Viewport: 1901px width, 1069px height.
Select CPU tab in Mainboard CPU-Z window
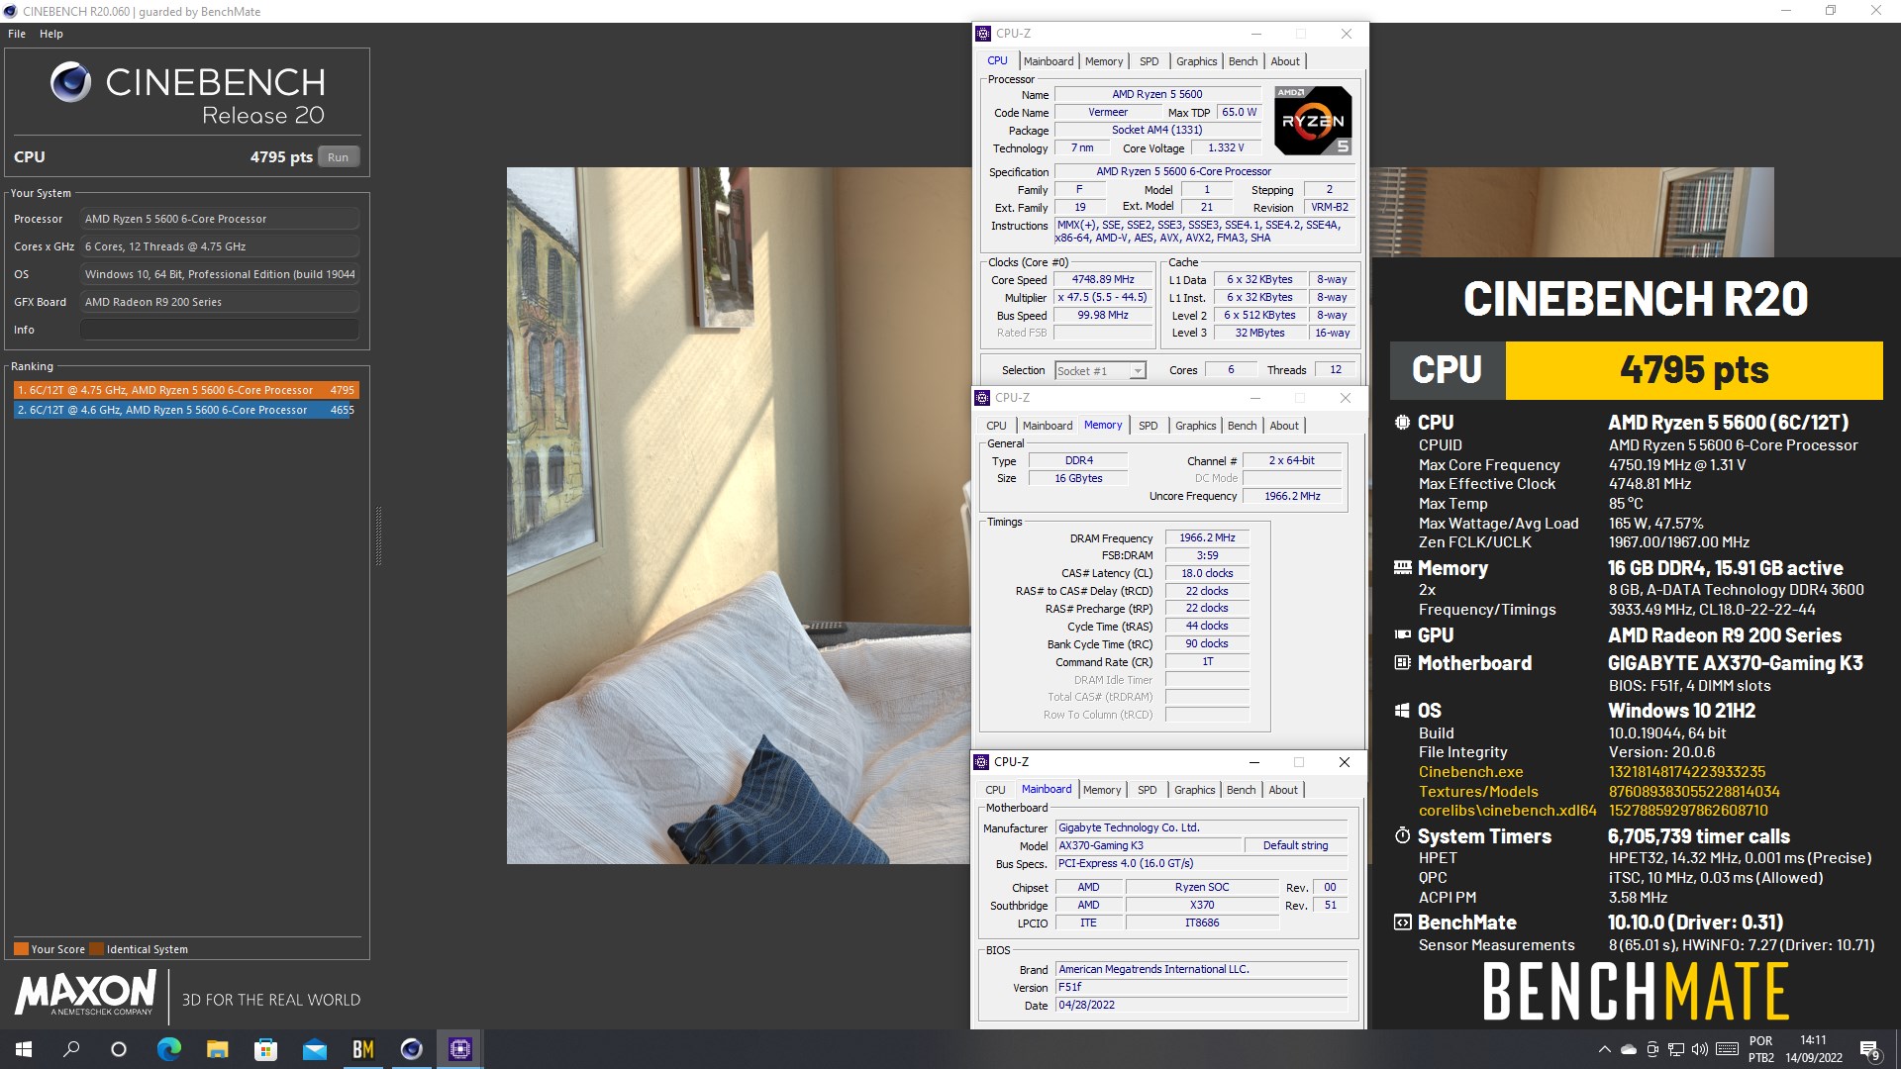pos(995,790)
